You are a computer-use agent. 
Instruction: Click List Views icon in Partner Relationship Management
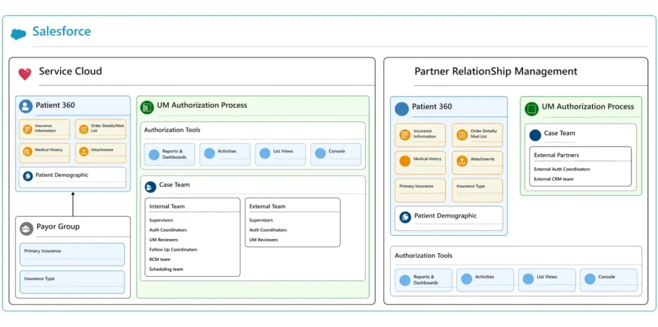click(x=528, y=279)
